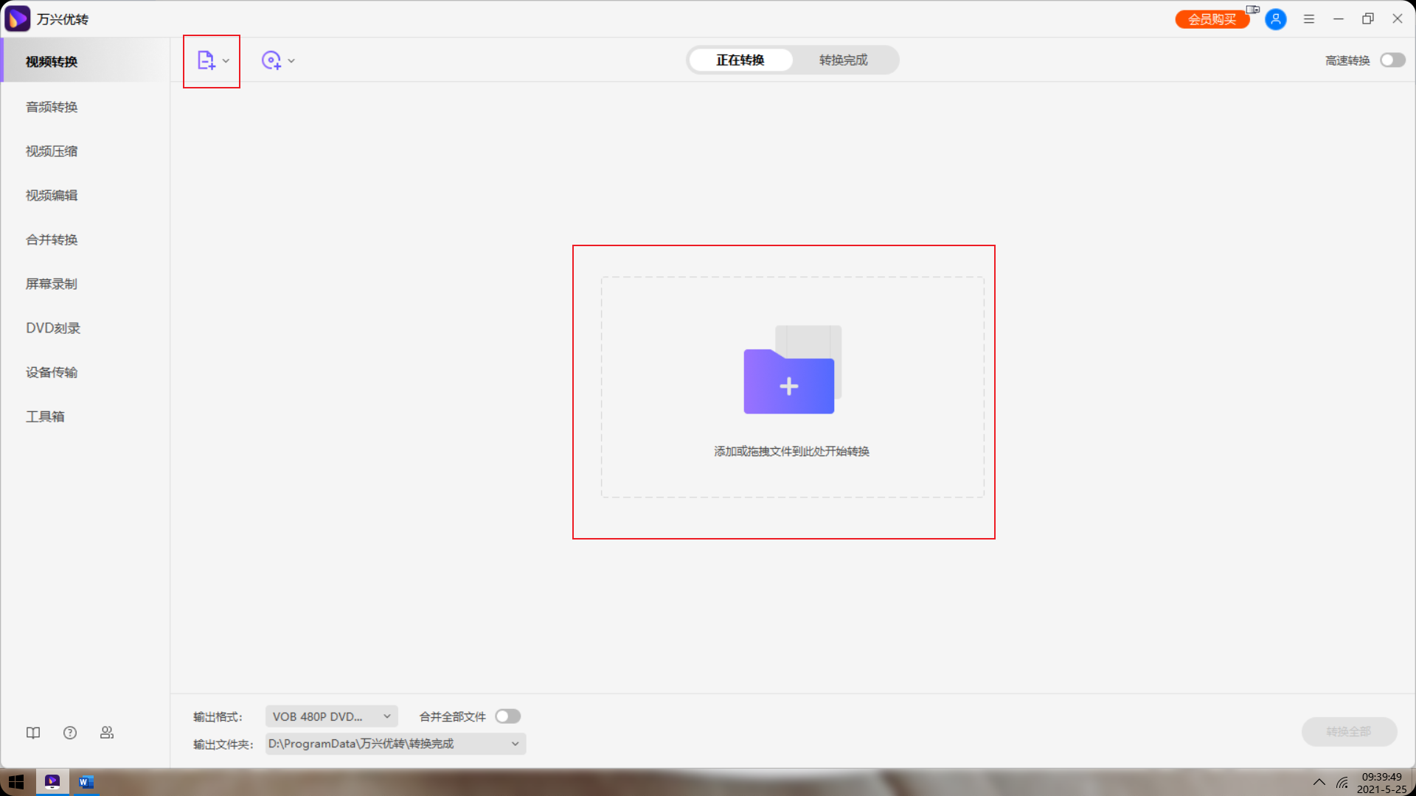The width and height of the screenshot is (1416, 796).
Task: Open Word from the Windows taskbar
Action: 86,782
